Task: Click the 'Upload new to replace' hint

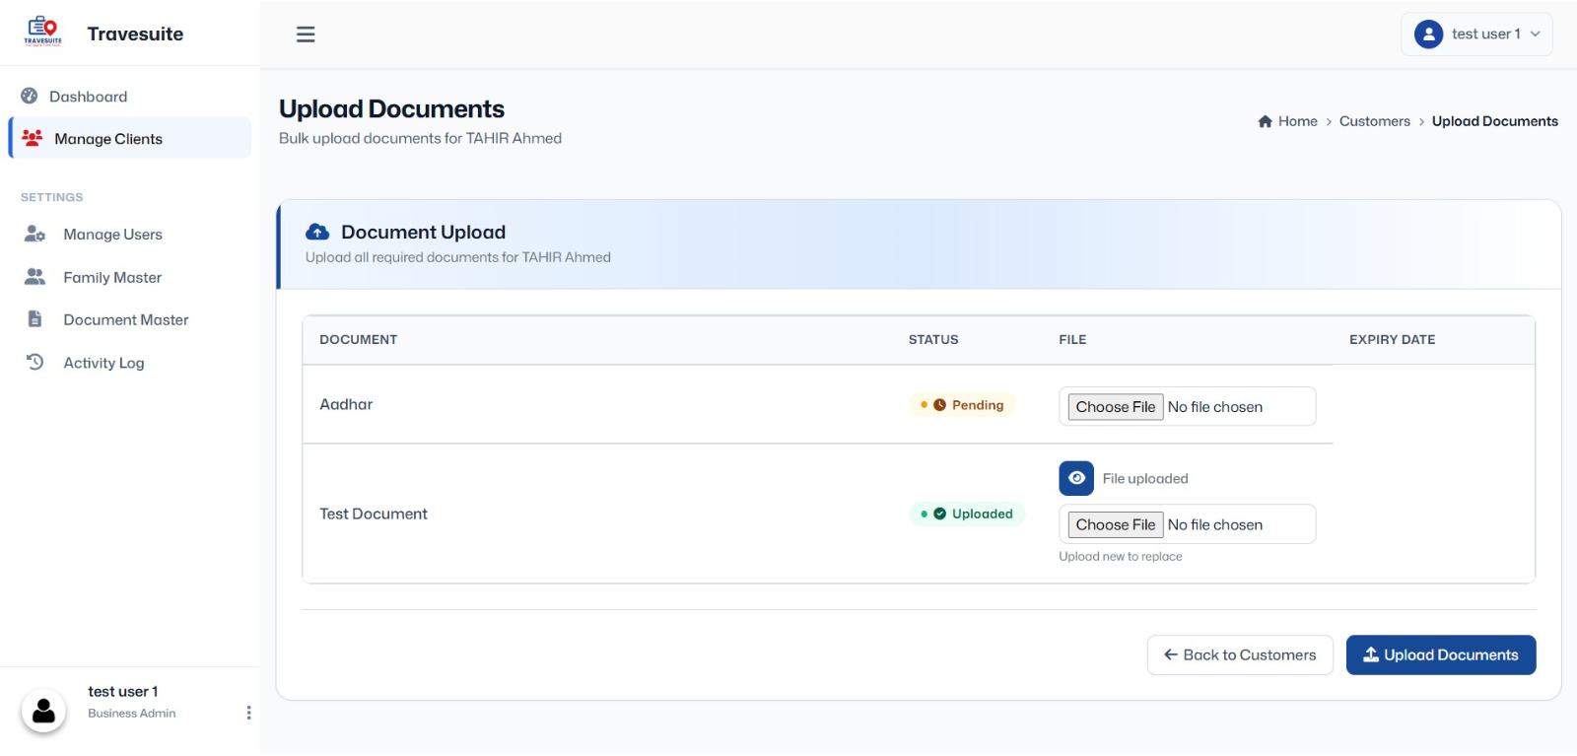Action: (1121, 557)
